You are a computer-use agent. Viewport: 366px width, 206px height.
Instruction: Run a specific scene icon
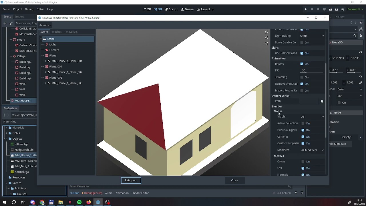pyautogui.click(x=337, y=9)
